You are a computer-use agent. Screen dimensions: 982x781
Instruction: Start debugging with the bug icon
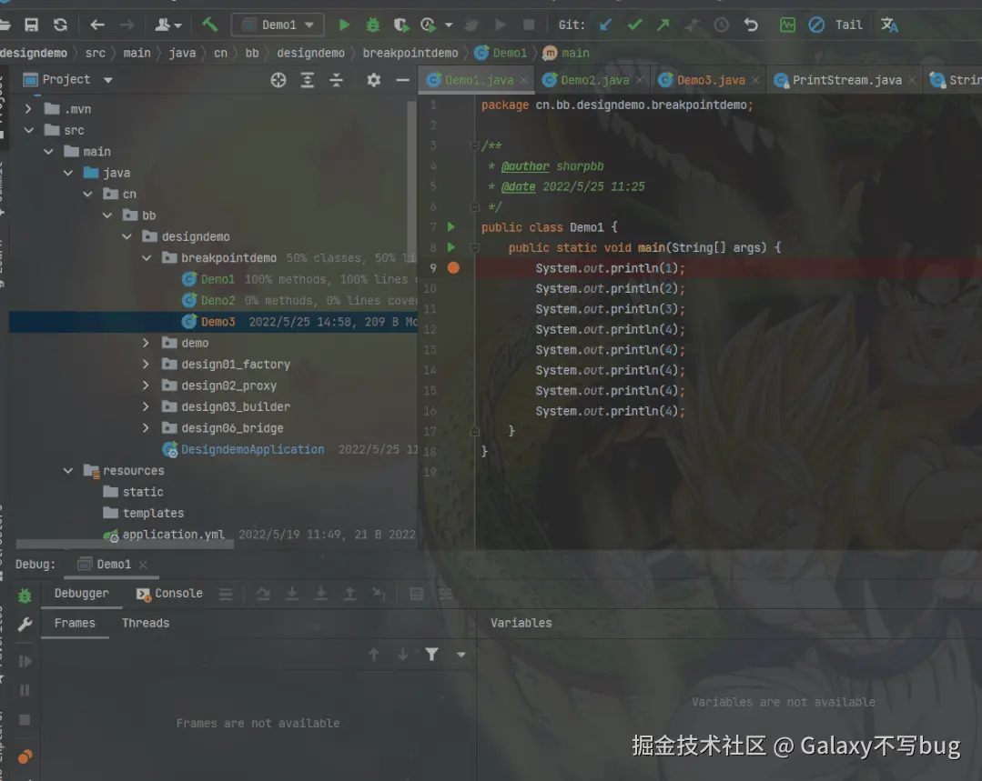pos(372,25)
